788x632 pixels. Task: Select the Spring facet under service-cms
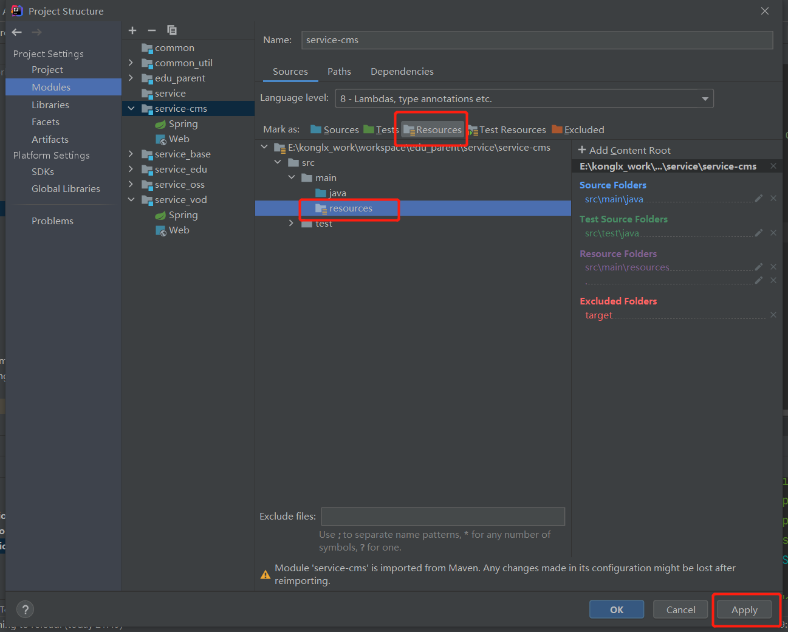coord(181,123)
